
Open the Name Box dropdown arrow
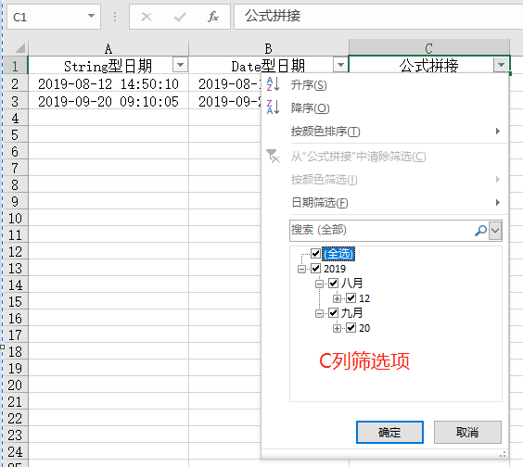[91, 16]
